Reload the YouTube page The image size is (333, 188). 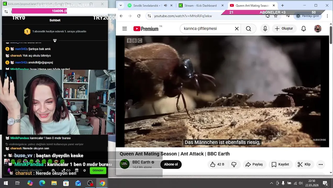coord(139,16)
